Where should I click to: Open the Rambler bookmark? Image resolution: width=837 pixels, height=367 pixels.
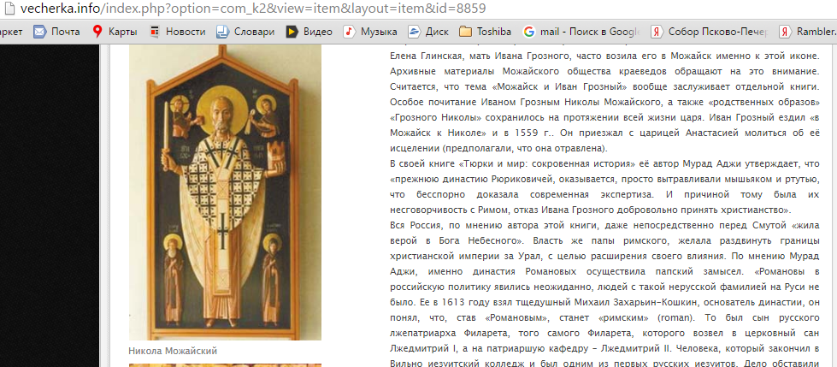click(808, 32)
